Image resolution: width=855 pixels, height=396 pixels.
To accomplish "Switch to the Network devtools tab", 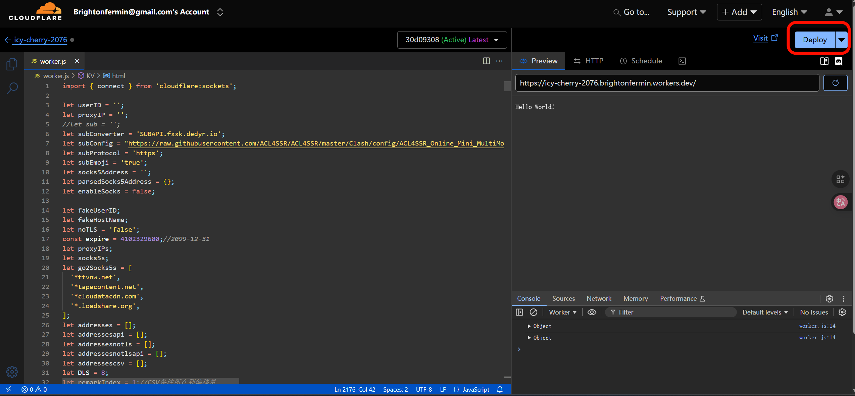I will click(599, 299).
